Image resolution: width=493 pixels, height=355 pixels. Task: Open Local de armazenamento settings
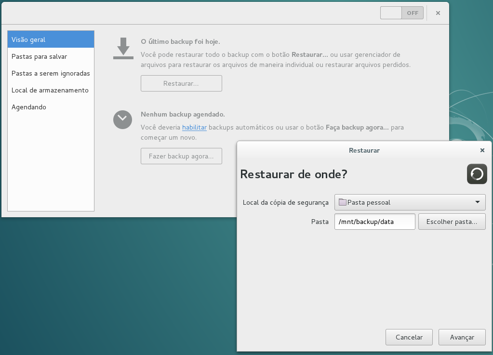click(51, 90)
